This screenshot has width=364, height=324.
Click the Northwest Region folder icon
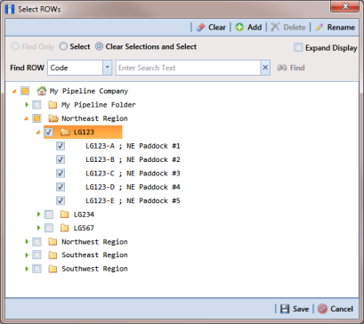tap(53, 241)
